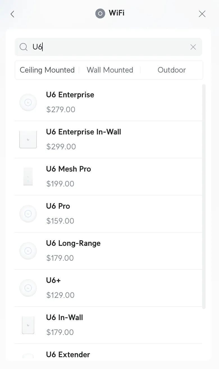Image resolution: width=219 pixels, height=369 pixels.
Task: Click the U6 Mesh Pro device image
Action: coord(28,177)
